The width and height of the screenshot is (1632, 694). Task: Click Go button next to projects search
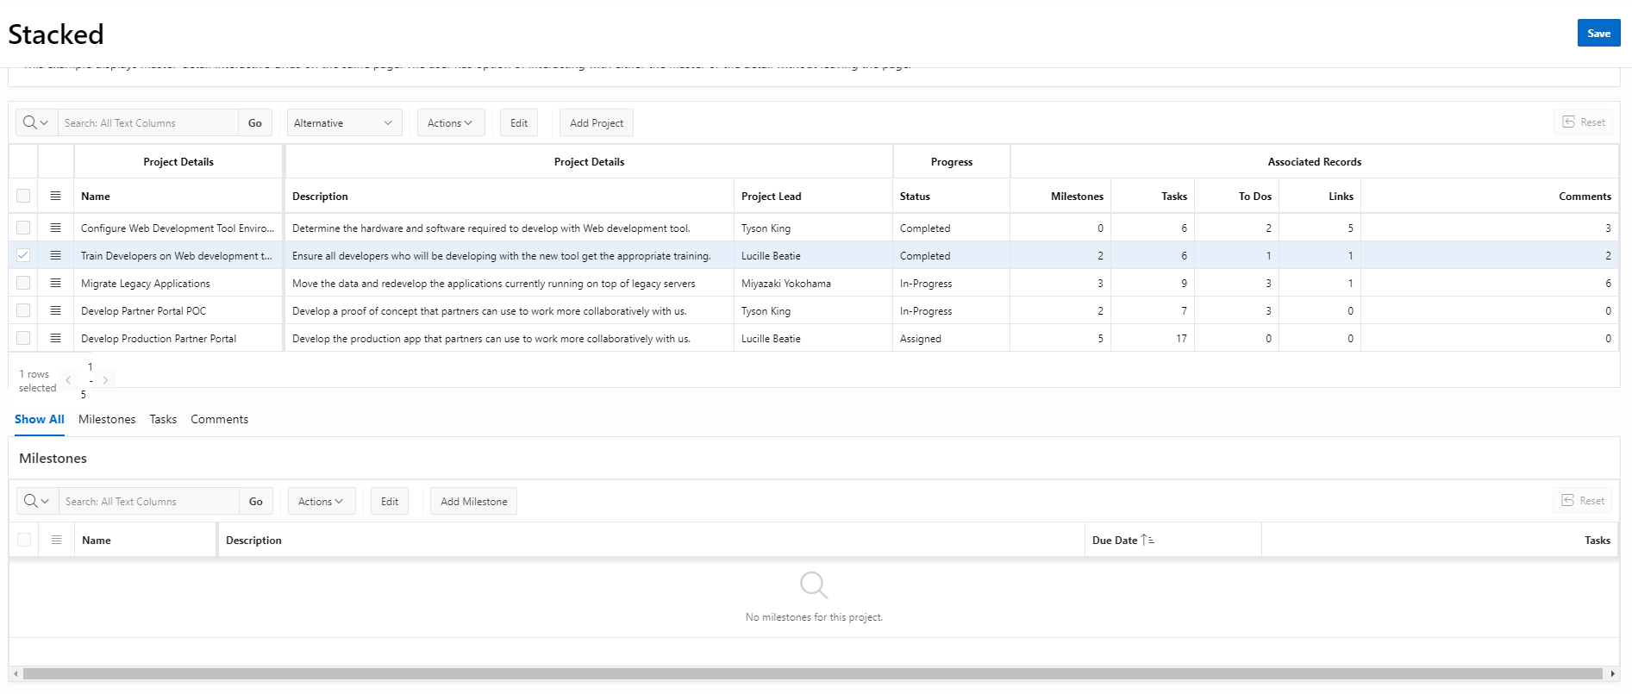tap(255, 122)
